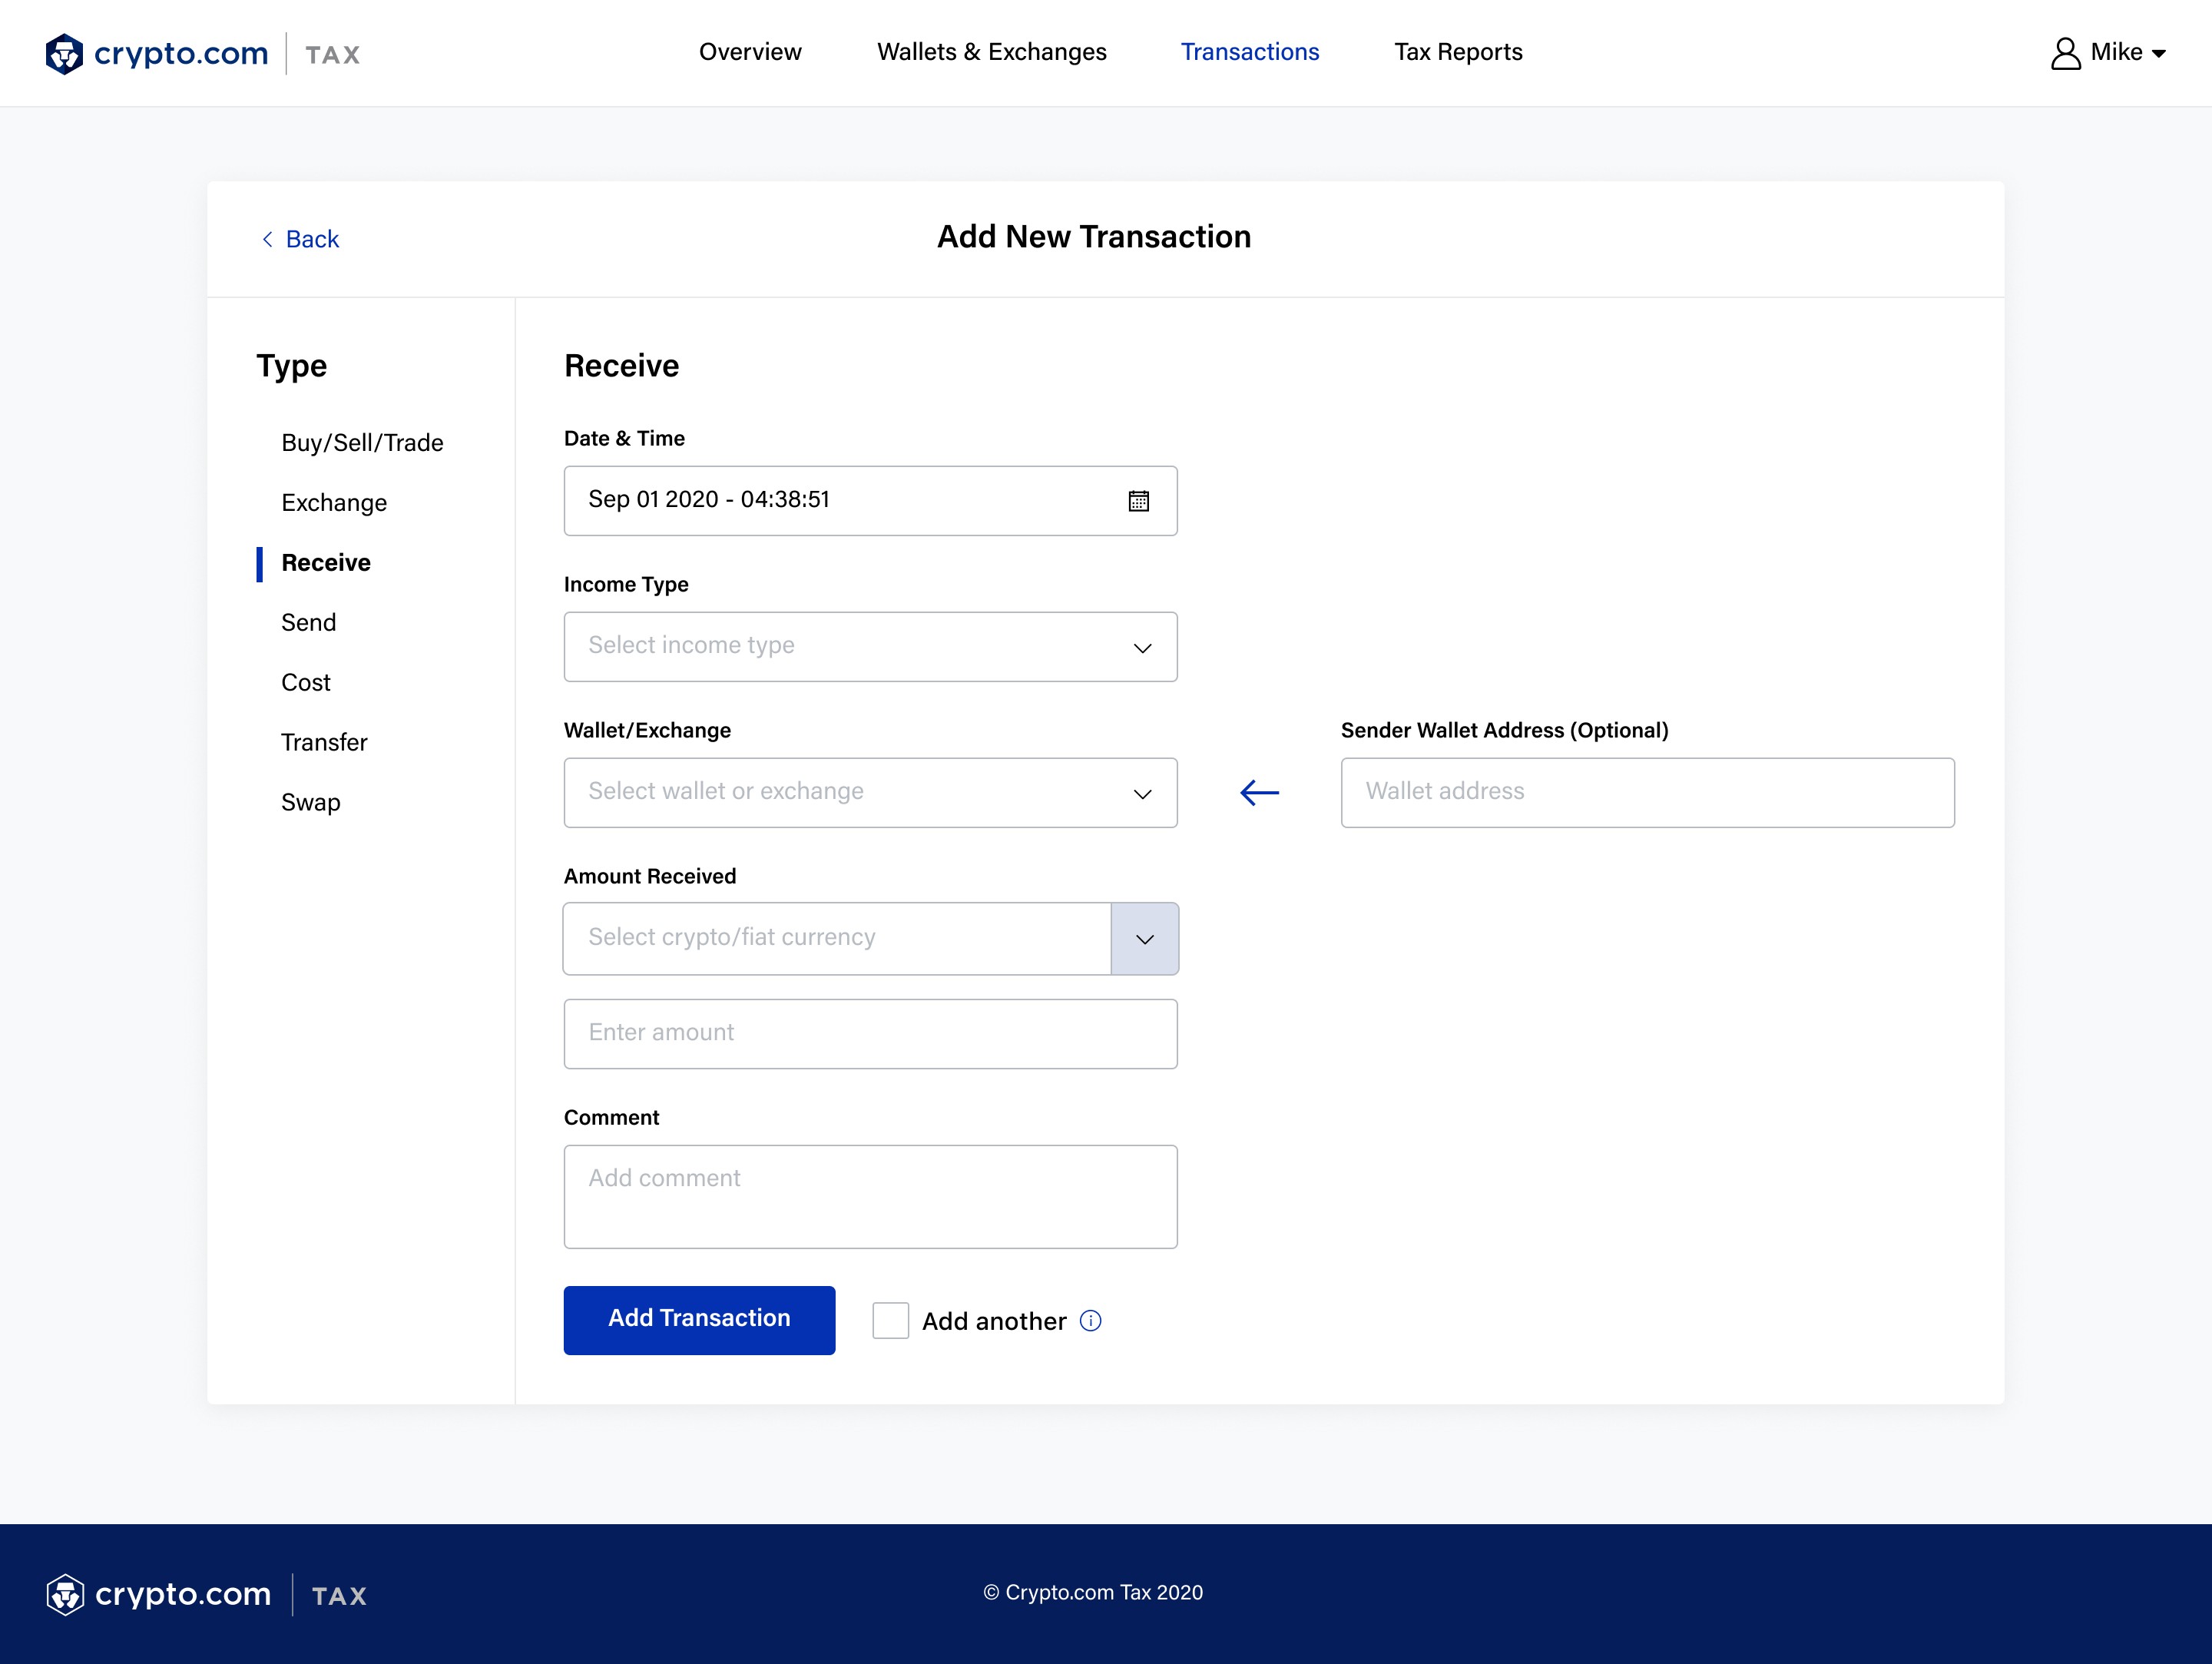This screenshot has height=1664, width=2212.
Task: Click the calendar icon in Date field
Action: pos(1138,501)
